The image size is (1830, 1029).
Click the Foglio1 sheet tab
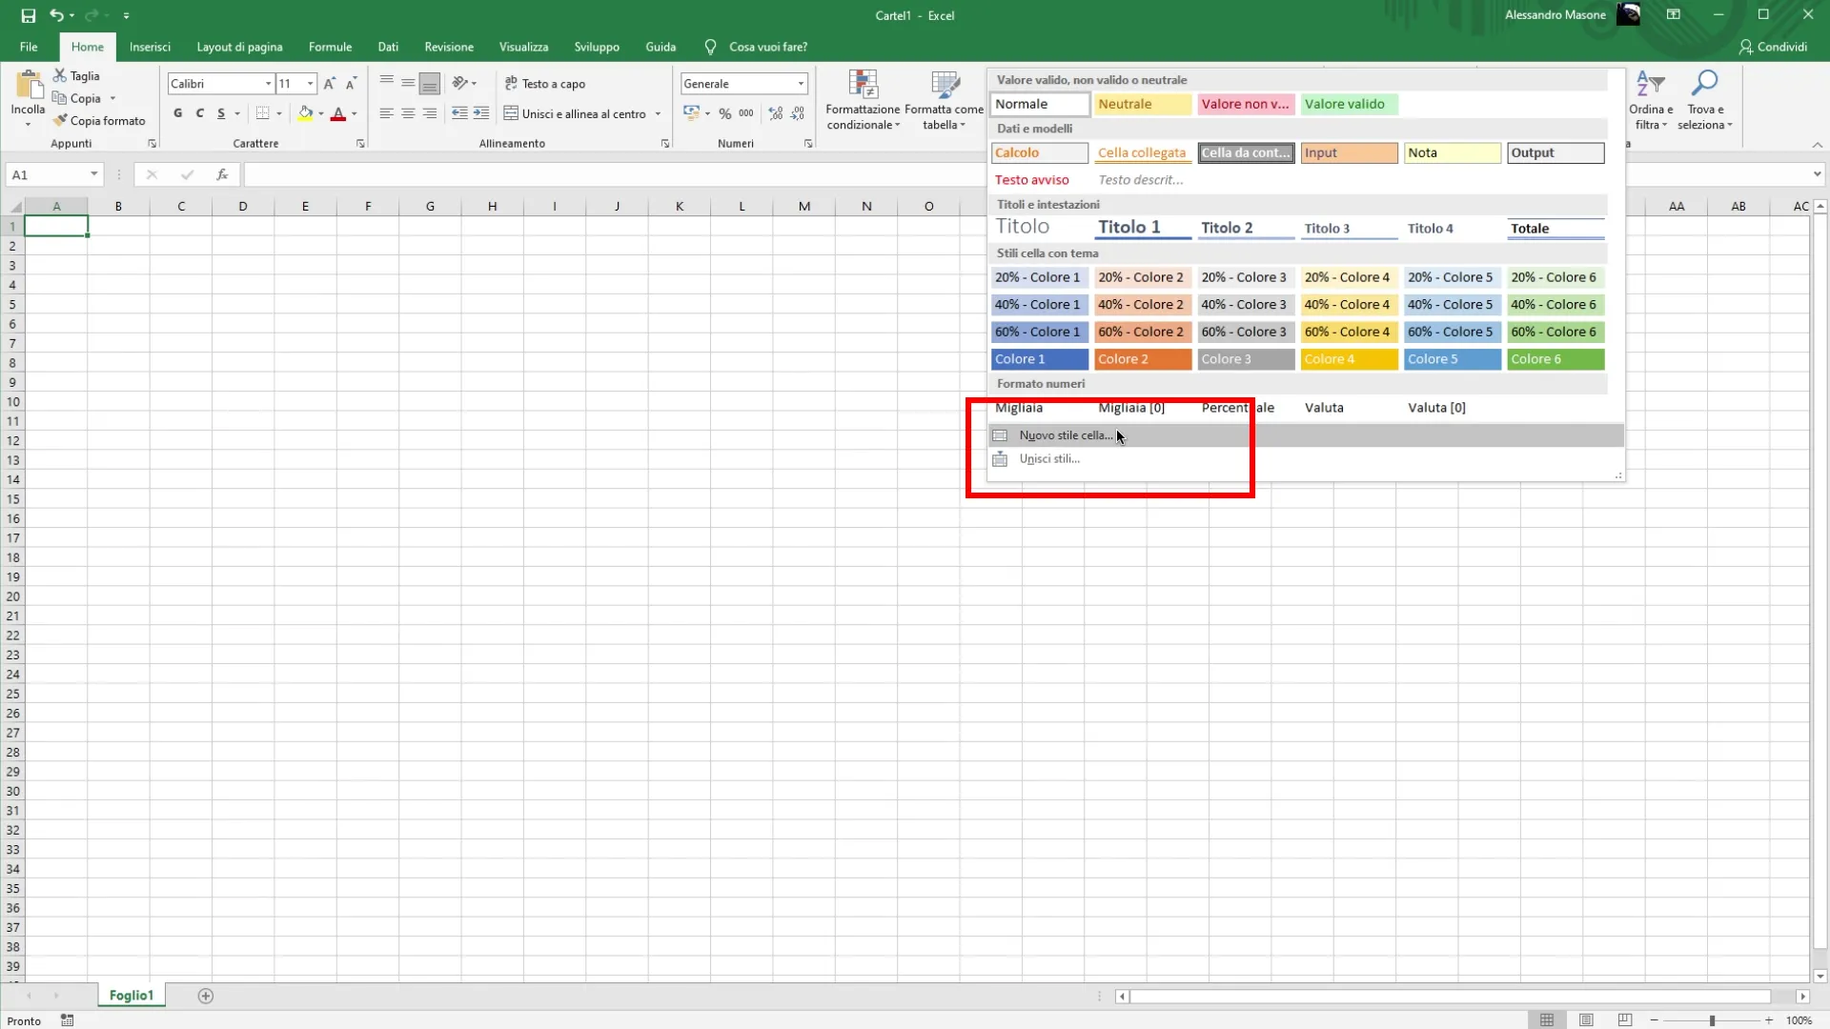coord(131,995)
